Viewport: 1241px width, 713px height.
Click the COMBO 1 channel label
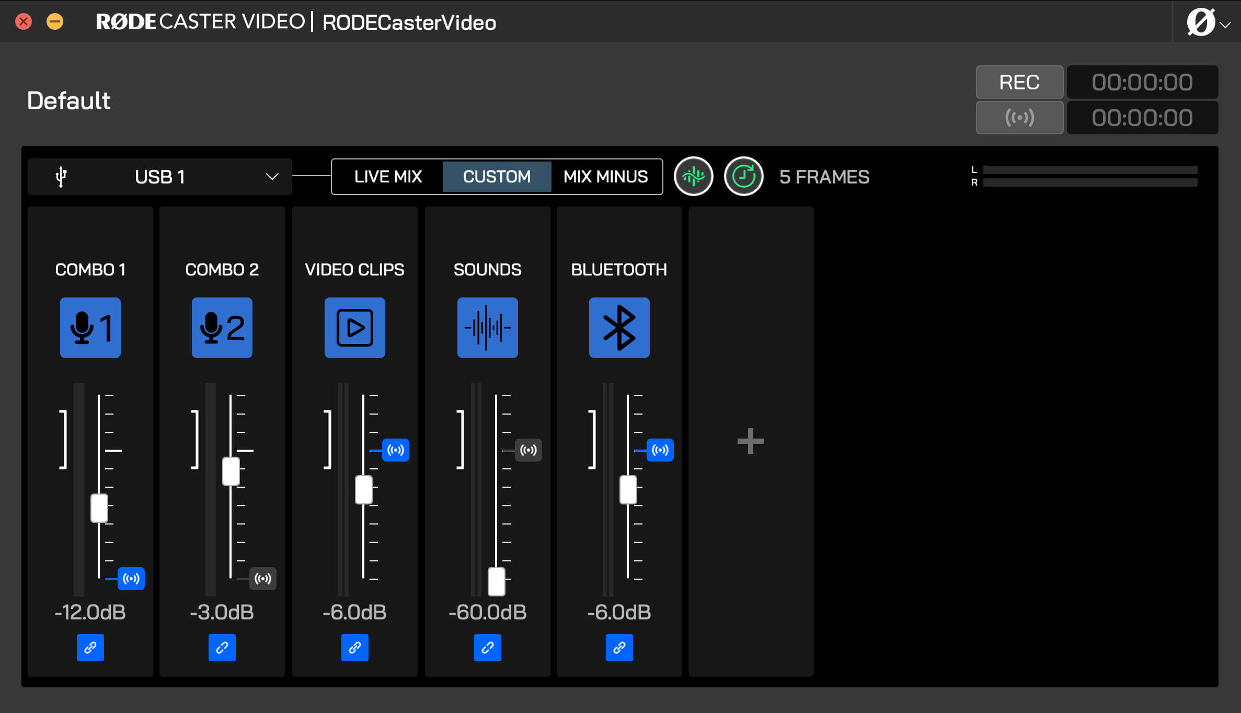[x=90, y=269]
